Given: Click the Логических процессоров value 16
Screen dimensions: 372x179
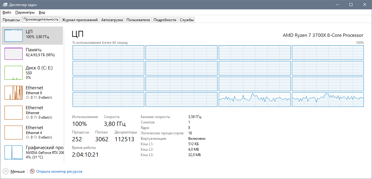Looking at the screenshot, I should pyautogui.click(x=190, y=133).
